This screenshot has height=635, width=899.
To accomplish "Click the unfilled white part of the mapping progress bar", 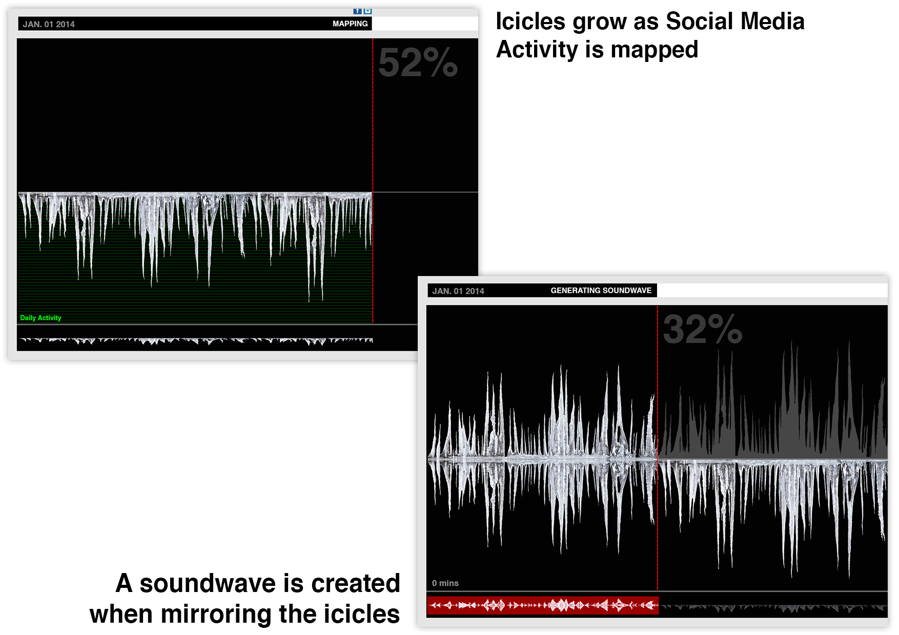I will [x=425, y=24].
